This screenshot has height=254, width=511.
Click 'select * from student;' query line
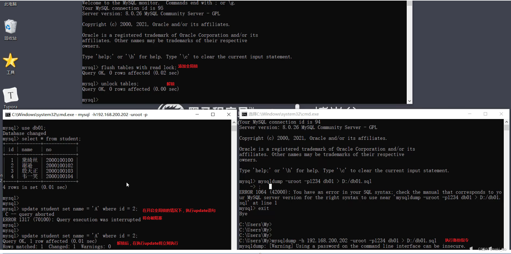51,139
